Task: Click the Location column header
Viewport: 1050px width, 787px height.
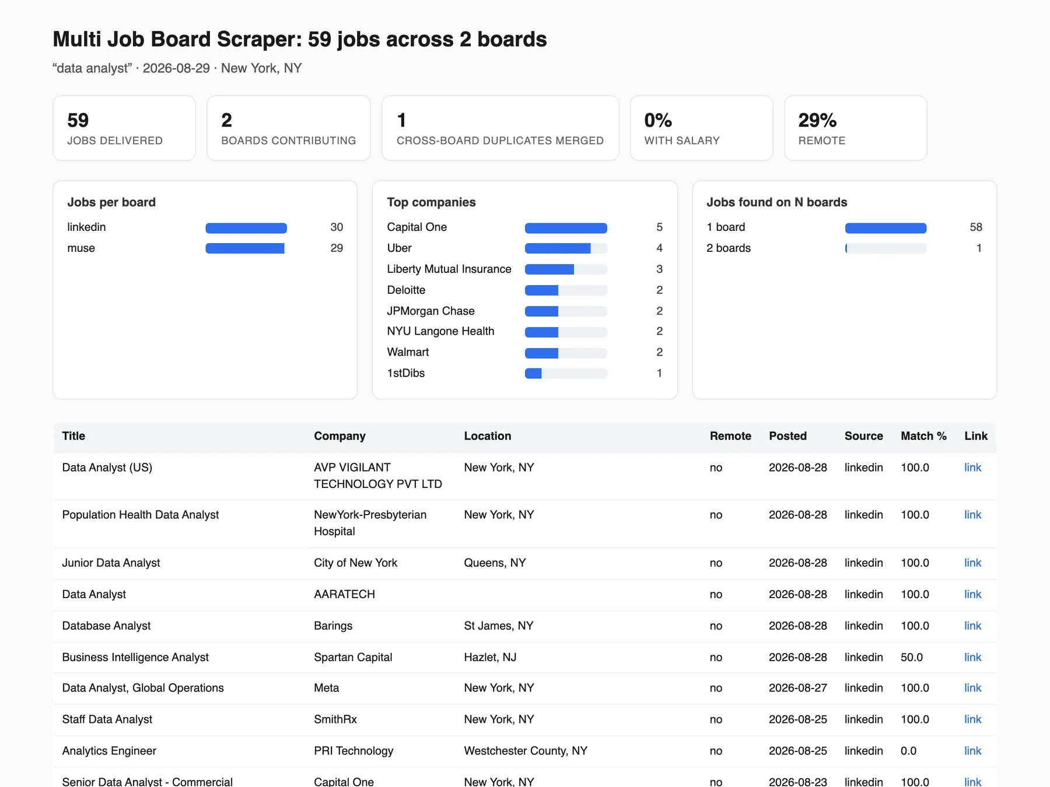Action: [487, 436]
